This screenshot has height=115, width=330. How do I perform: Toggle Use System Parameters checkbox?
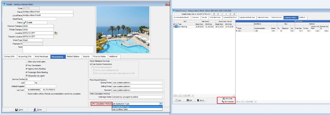(91, 64)
